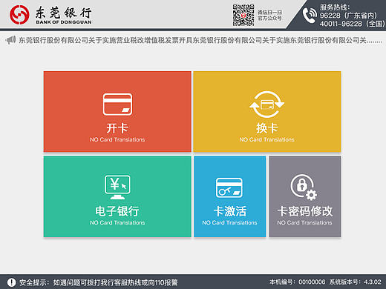Click the 96228 (广东省内) hotline number
This screenshot has width=386, height=289.
point(348,16)
